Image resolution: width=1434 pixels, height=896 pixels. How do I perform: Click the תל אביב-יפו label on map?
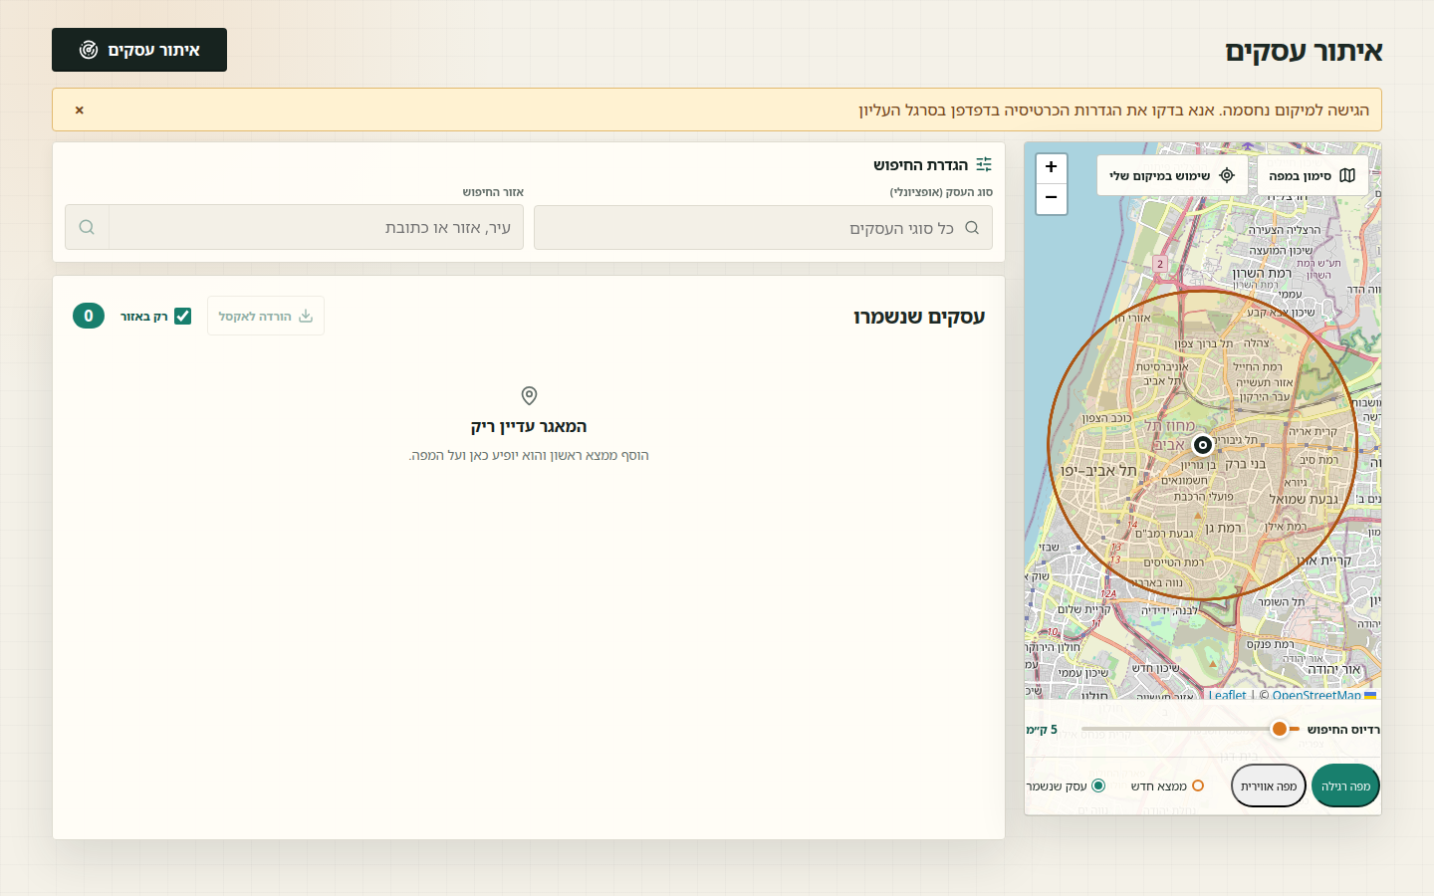tap(1097, 470)
